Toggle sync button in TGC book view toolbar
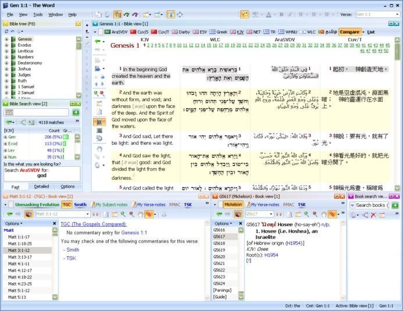403x311 pixels. [28, 214]
